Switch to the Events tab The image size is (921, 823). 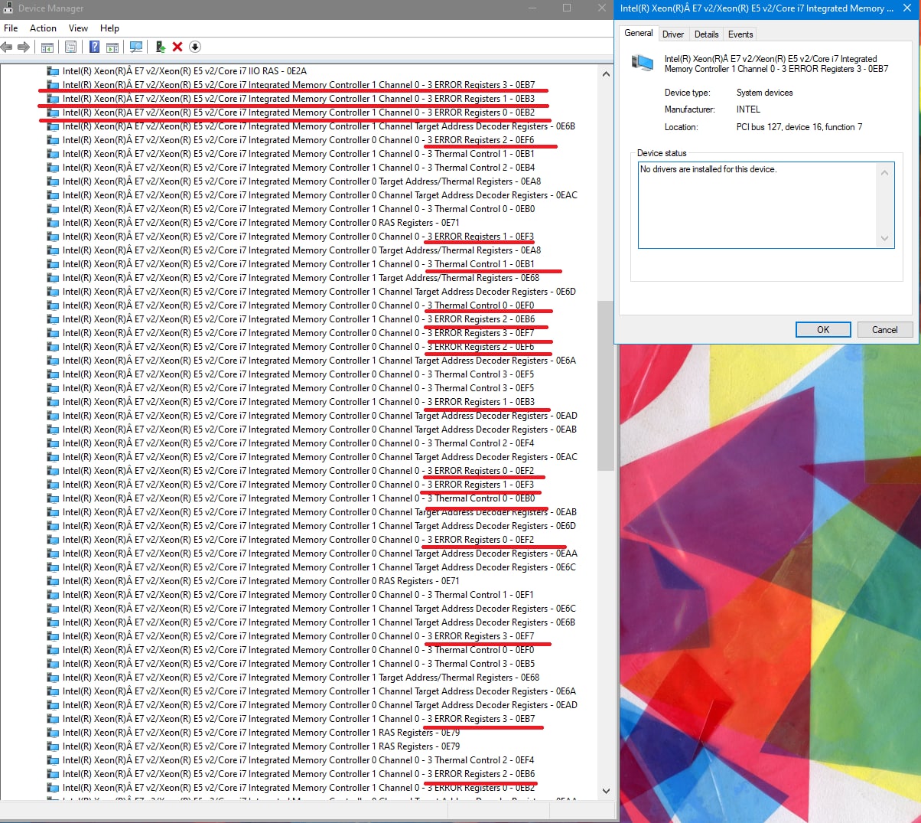[740, 34]
